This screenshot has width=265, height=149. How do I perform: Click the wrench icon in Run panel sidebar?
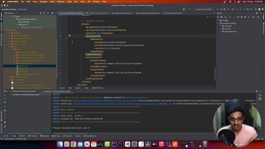[x=5, y=102]
